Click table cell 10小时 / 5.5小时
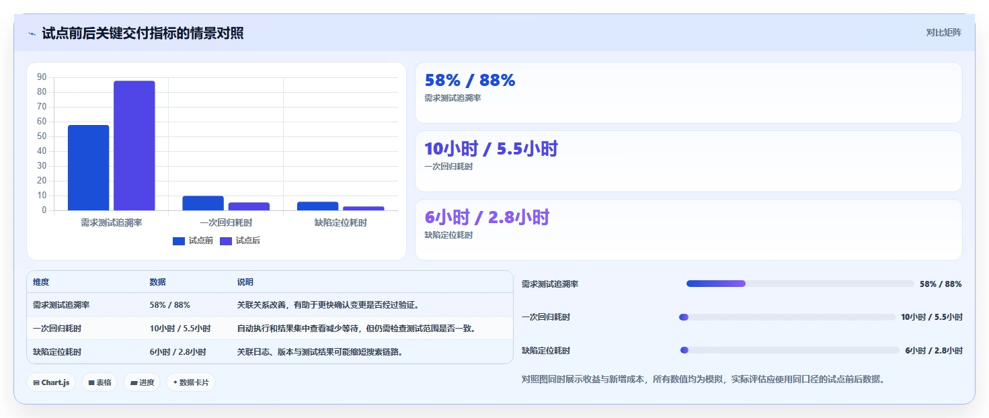Image resolution: width=989 pixels, height=418 pixels. coord(180,329)
